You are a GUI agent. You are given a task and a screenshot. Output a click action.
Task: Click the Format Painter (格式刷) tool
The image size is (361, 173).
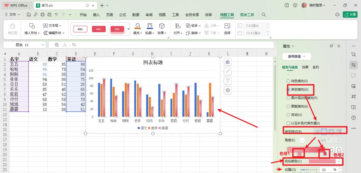tap(12, 29)
